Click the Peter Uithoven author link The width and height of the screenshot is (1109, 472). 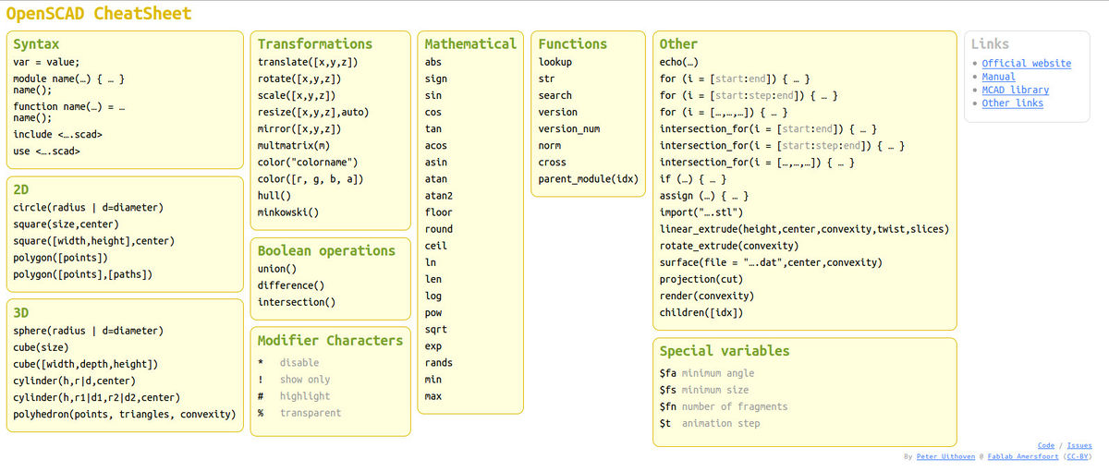945,456
